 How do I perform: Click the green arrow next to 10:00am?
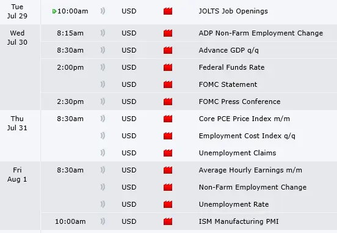coord(54,11)
